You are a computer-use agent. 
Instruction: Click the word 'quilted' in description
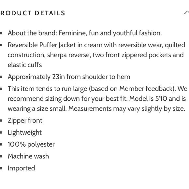[x=175, y=45]
